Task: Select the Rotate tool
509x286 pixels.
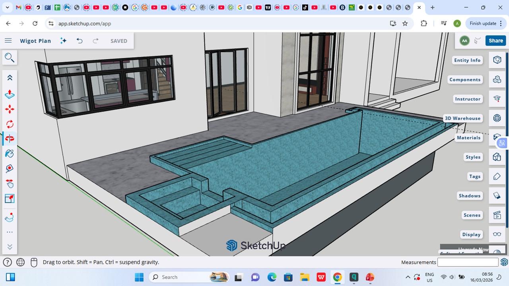Action: click(10, 124)
